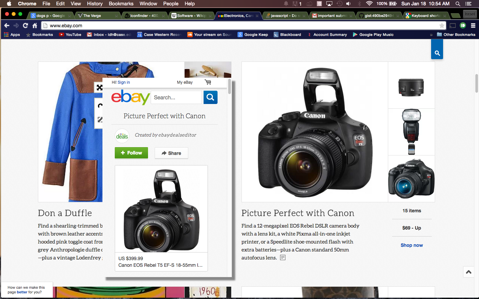The height and width of the screenshot is (299, 479).
Task: Click the My eBay link
Action: tap(185, 82)
